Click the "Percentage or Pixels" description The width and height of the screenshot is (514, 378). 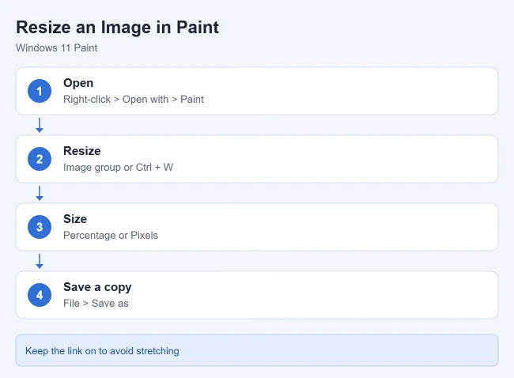111,236
